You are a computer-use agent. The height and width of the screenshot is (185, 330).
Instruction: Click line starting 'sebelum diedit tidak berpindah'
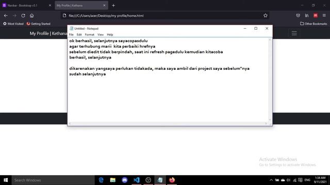click(x=146, y=52)
